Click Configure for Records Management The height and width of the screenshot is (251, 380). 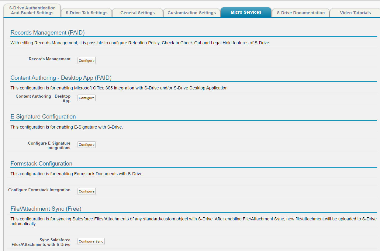tap(87, 61)
